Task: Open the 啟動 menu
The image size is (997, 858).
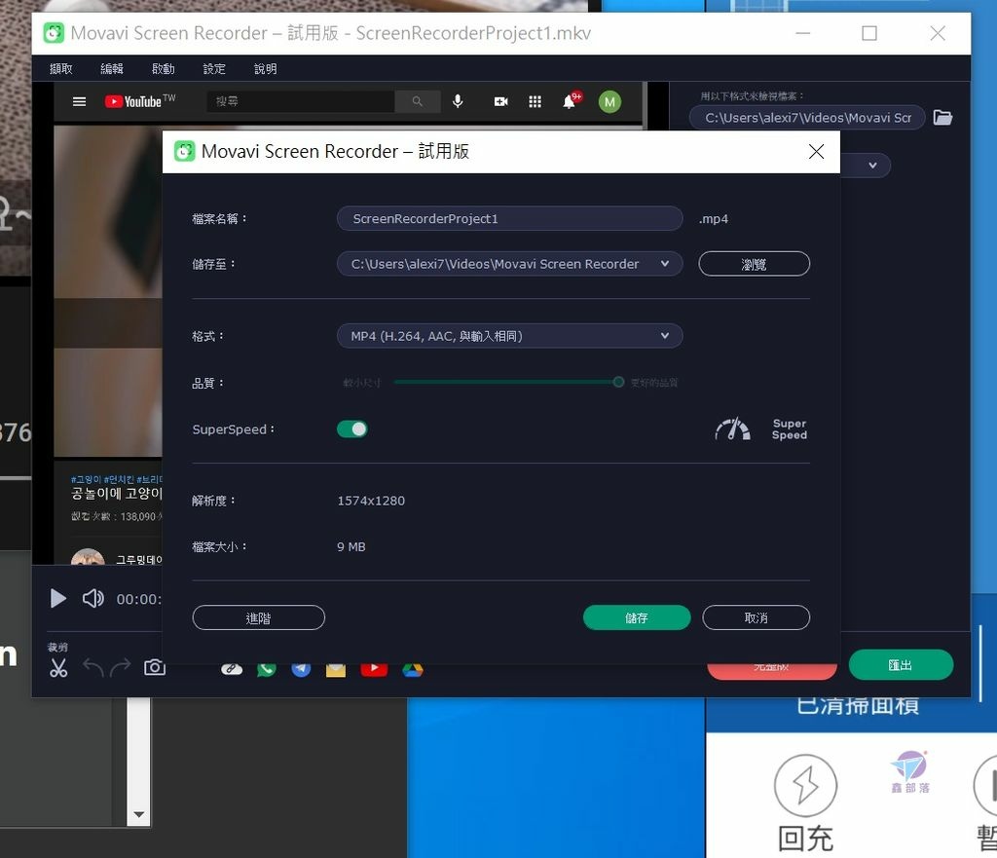Action: tap(164, 69)
